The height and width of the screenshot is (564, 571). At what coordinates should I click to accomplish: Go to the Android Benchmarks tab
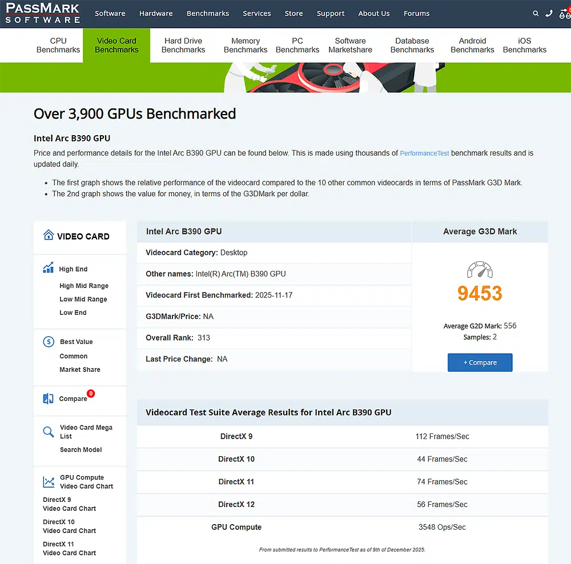point(472,45)
